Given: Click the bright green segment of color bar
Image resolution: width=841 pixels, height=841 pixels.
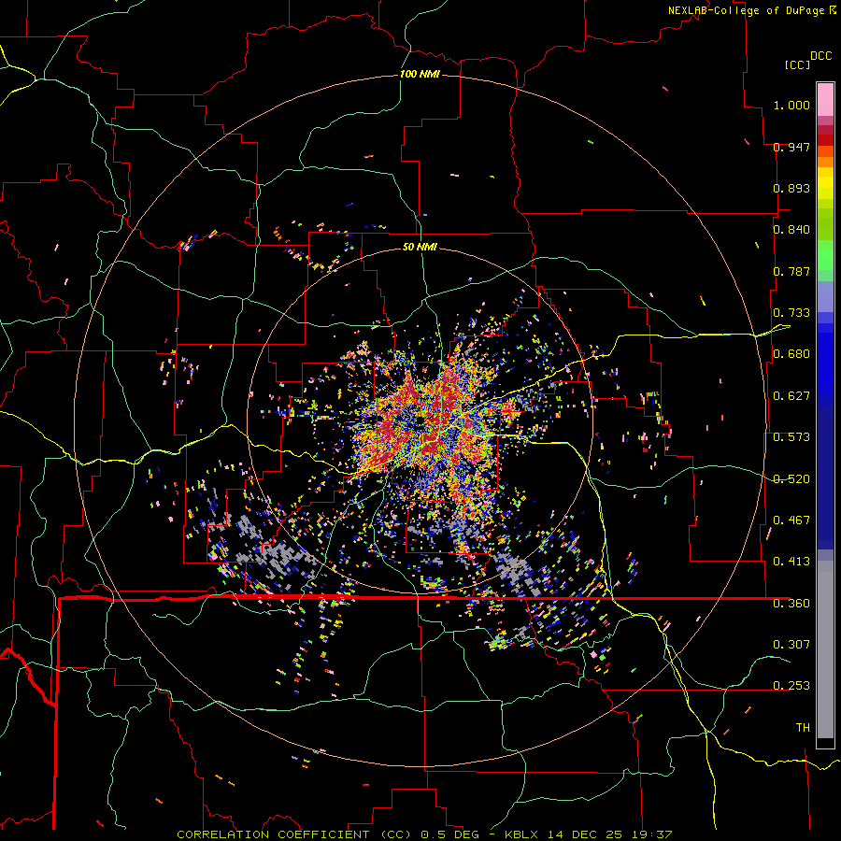Looking at the screenshot, I should pyautogui.click(x=825, y=255).
